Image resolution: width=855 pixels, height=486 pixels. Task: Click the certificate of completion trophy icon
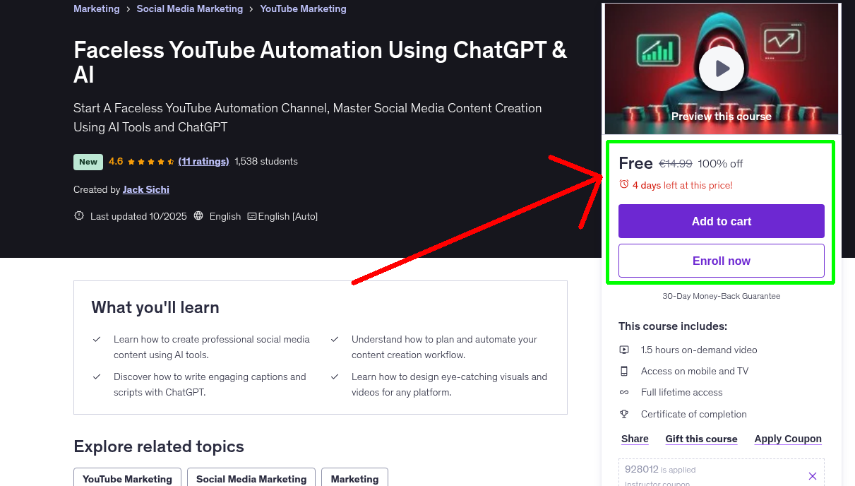point(624,414)
